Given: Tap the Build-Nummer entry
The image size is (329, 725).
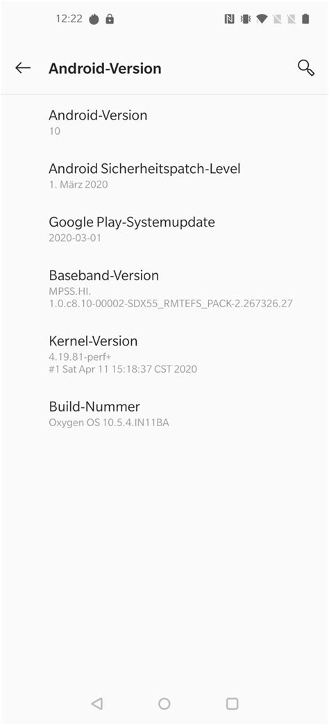Looking at the screenshot, I should click(164, 414).
